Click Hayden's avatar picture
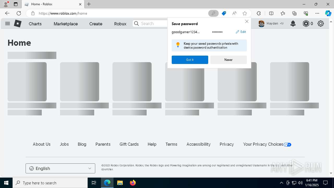Viewport: 334px width, 188px height. (x=261, y=23)
